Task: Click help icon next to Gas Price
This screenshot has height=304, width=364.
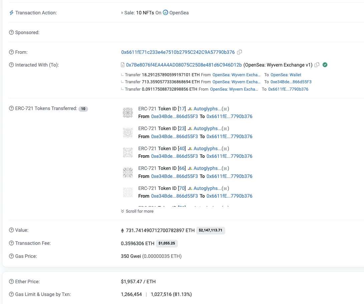Action: pyautogui.click(x=11, y=256)
